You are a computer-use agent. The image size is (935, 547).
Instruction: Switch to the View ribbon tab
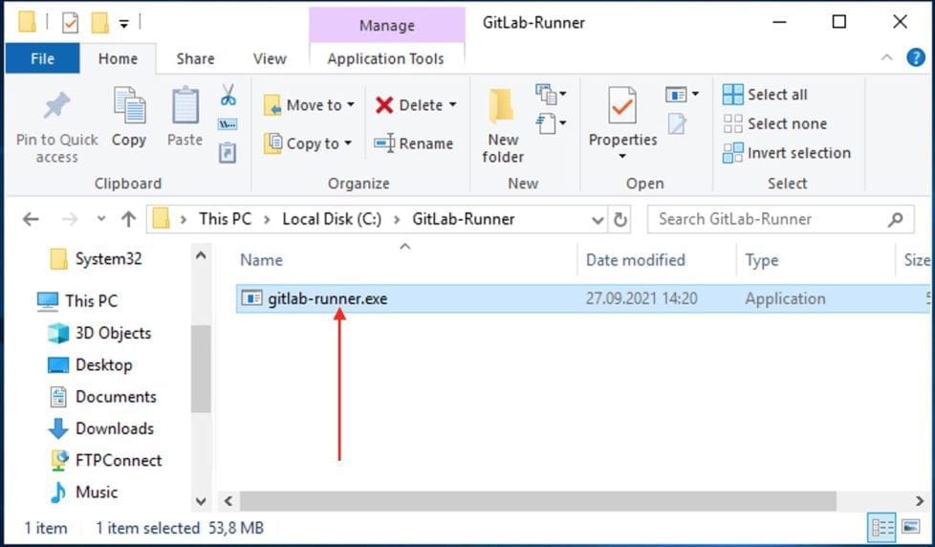point(270,58)
